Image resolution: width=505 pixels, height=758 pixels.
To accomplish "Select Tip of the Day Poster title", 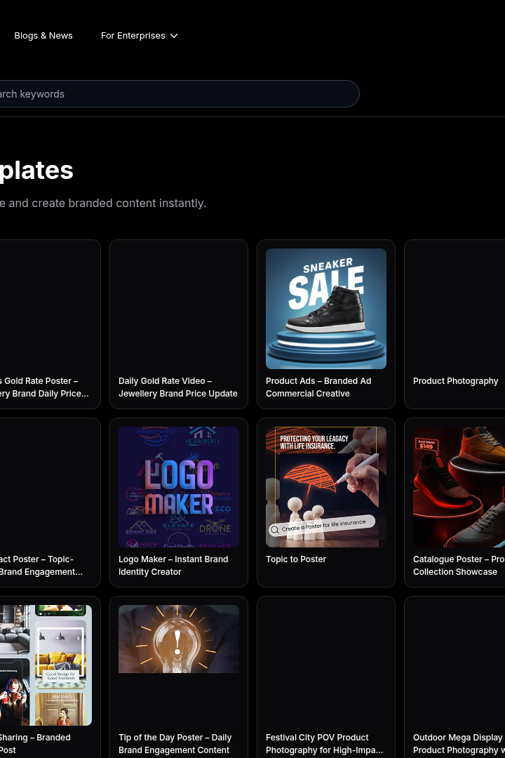I will (175, 743).
